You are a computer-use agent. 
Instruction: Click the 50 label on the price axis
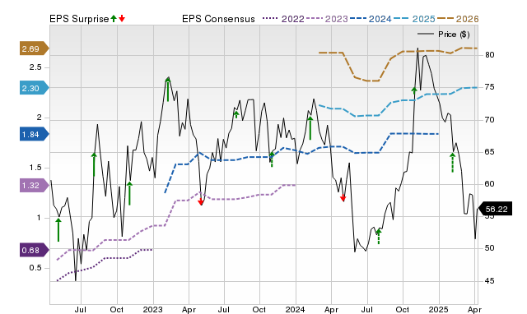point(490,248)
